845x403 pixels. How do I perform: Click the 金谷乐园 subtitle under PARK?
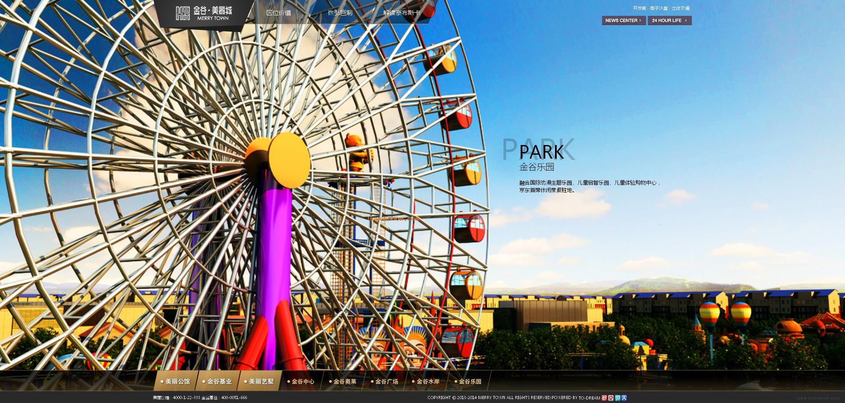click(x=536, y=167)
